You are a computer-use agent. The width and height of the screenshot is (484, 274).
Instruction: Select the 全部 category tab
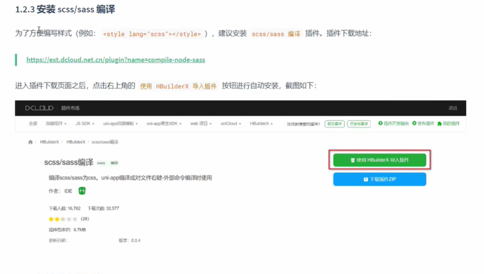point(33,124)
